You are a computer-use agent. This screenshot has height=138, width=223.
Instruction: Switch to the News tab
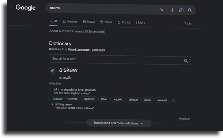(88, 22)
